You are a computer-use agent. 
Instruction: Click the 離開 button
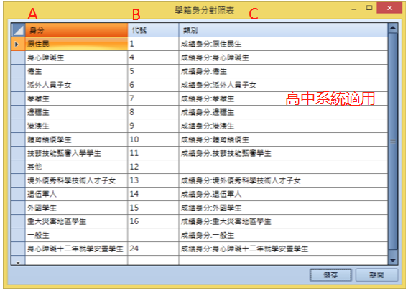(x=376, y=275)
